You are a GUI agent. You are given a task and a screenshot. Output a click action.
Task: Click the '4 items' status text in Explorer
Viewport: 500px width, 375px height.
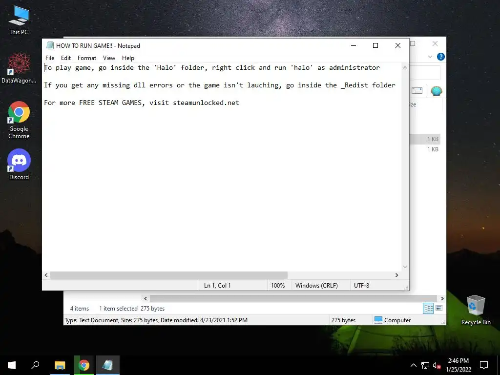pyautogui.click(x=80, y=309)
